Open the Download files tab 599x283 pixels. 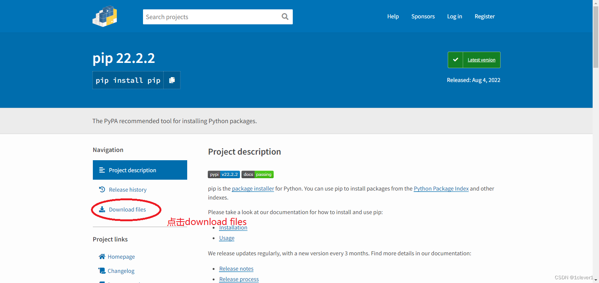(x=127, y=210)
